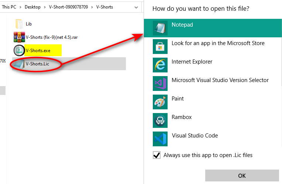Click the V-Shorts.exe application icon

pos(19,50)
